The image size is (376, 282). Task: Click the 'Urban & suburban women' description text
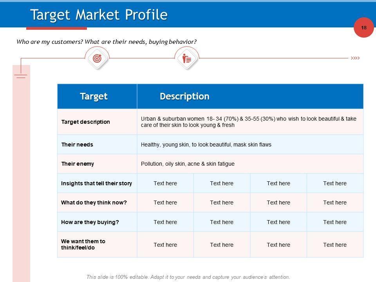click(x=248, y=122)
